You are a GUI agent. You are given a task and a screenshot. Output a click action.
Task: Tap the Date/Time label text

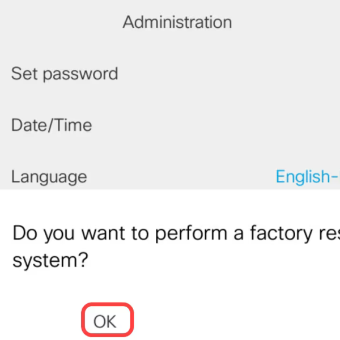click(x=52, y=125)
